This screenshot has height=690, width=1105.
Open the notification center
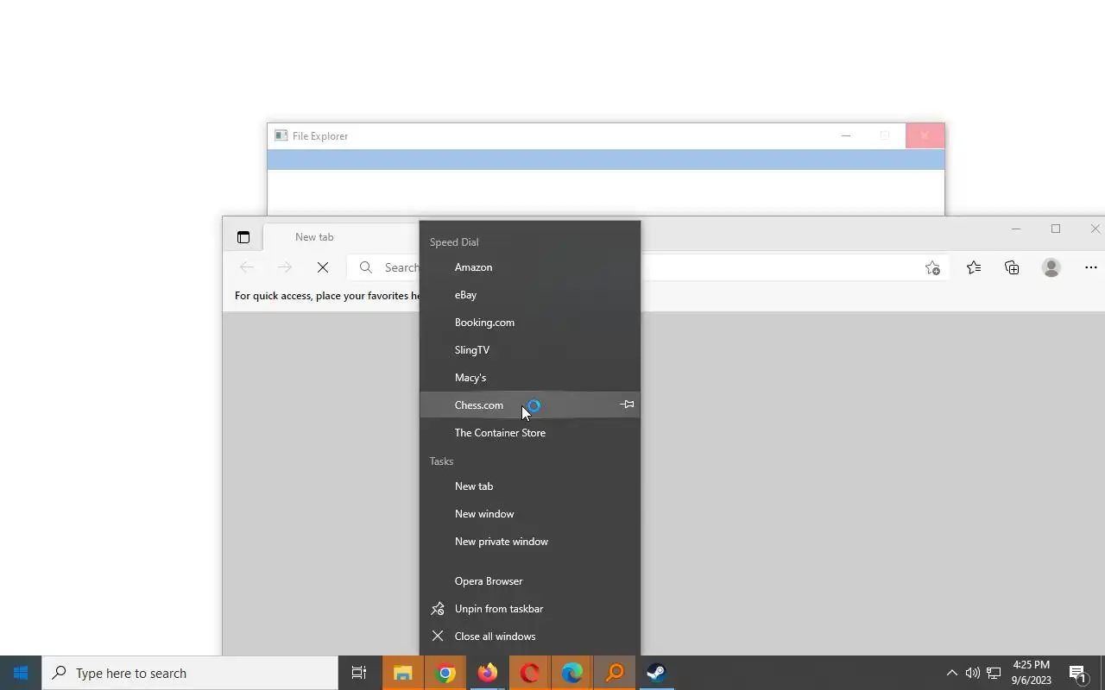tap(1077, 673)
